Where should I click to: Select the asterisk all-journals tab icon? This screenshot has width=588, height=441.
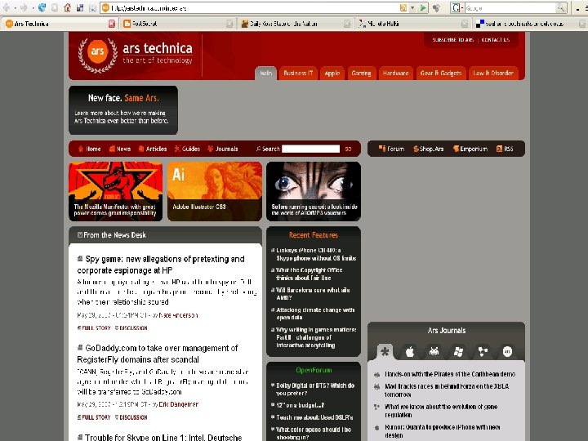385,352
